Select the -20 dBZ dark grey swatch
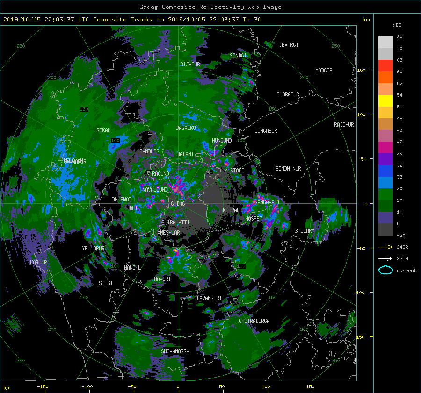The width and height of the screenshot is (421, 393). 385,229
